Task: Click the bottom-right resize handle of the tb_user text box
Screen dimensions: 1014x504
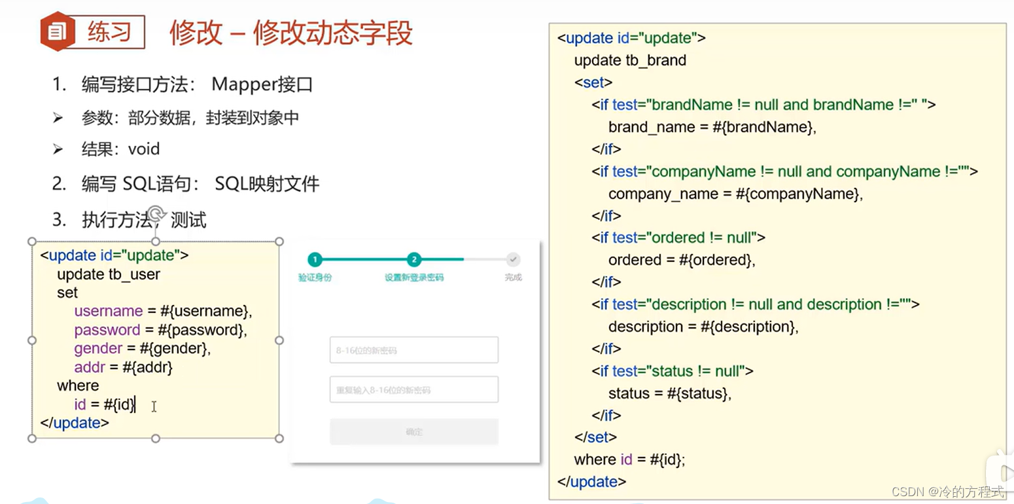Action: click(x=279, y=439)
